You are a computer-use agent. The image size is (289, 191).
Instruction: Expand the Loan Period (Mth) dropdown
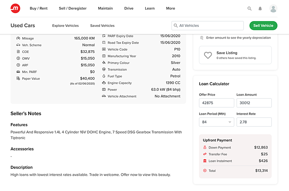tap(217, 122)
